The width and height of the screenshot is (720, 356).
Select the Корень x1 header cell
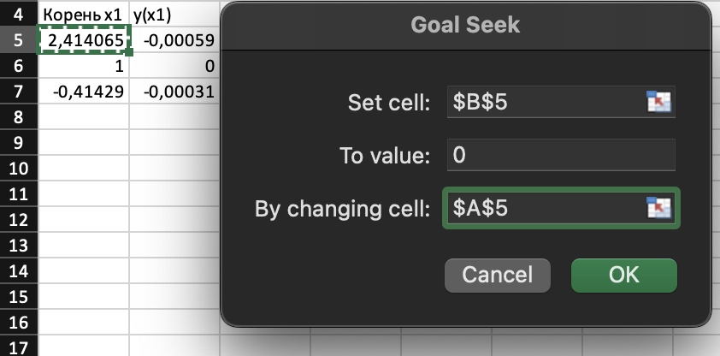pos(85,15)
